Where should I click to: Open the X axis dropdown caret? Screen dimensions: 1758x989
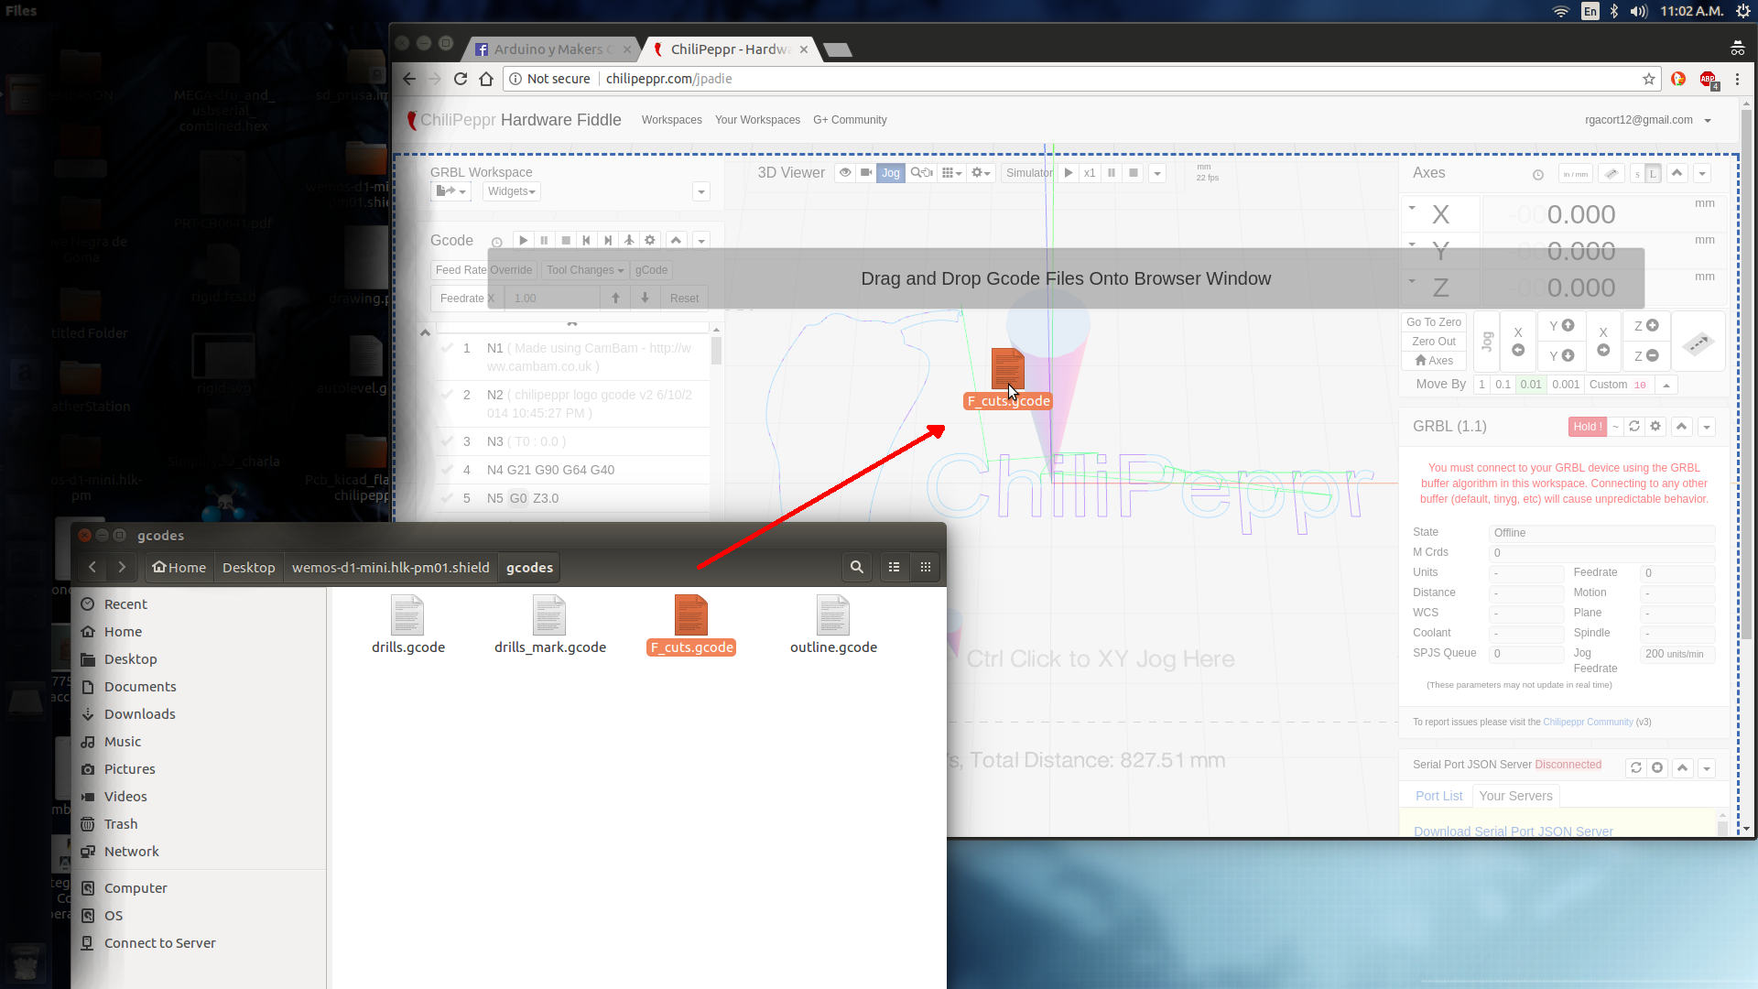[1412, 209]
